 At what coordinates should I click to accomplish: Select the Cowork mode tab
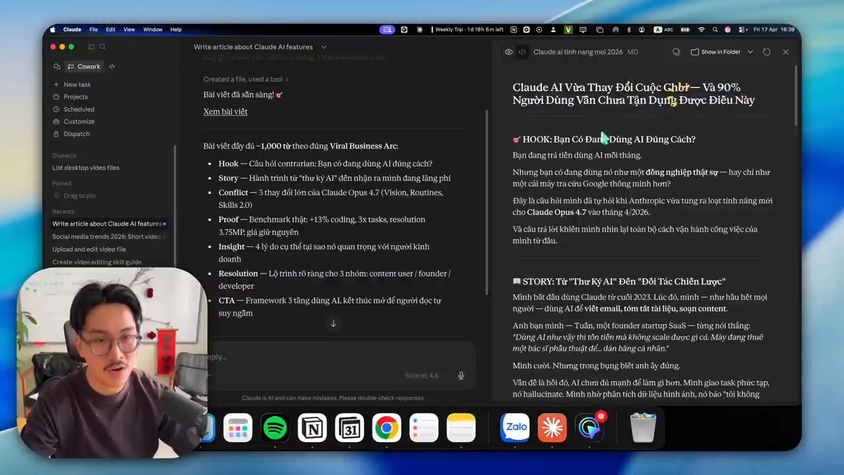pos(84,67)
